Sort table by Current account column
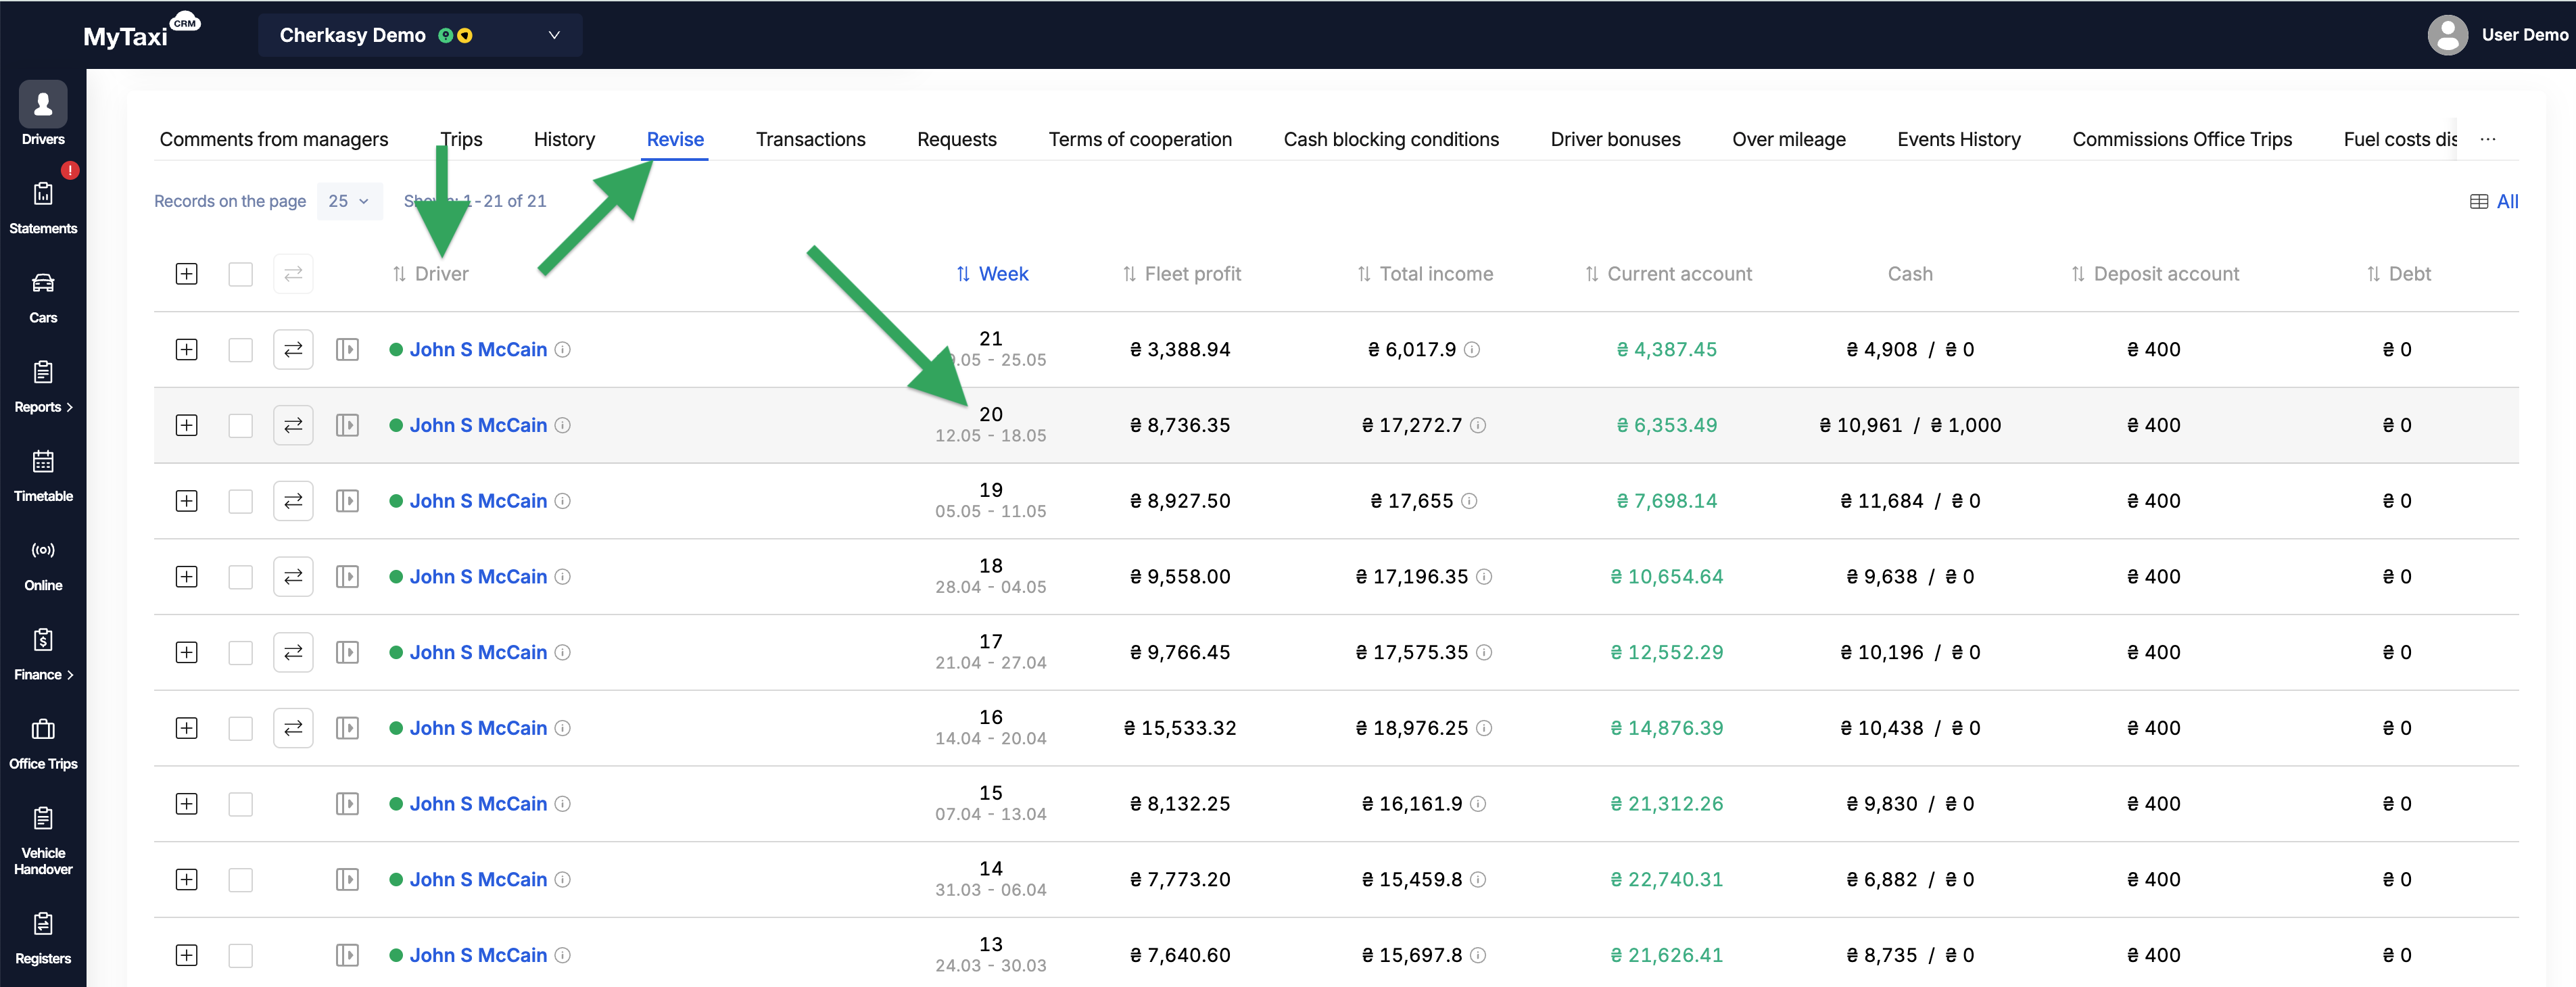 pyautogui.click(x=1668, y=274)
